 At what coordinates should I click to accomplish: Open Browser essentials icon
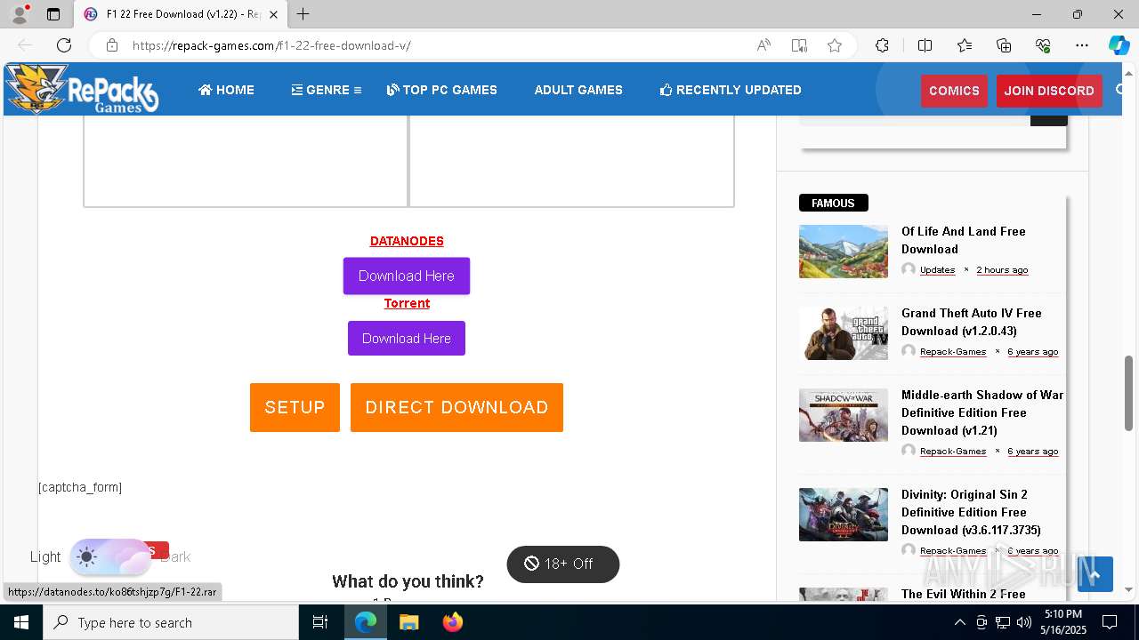1043,45
